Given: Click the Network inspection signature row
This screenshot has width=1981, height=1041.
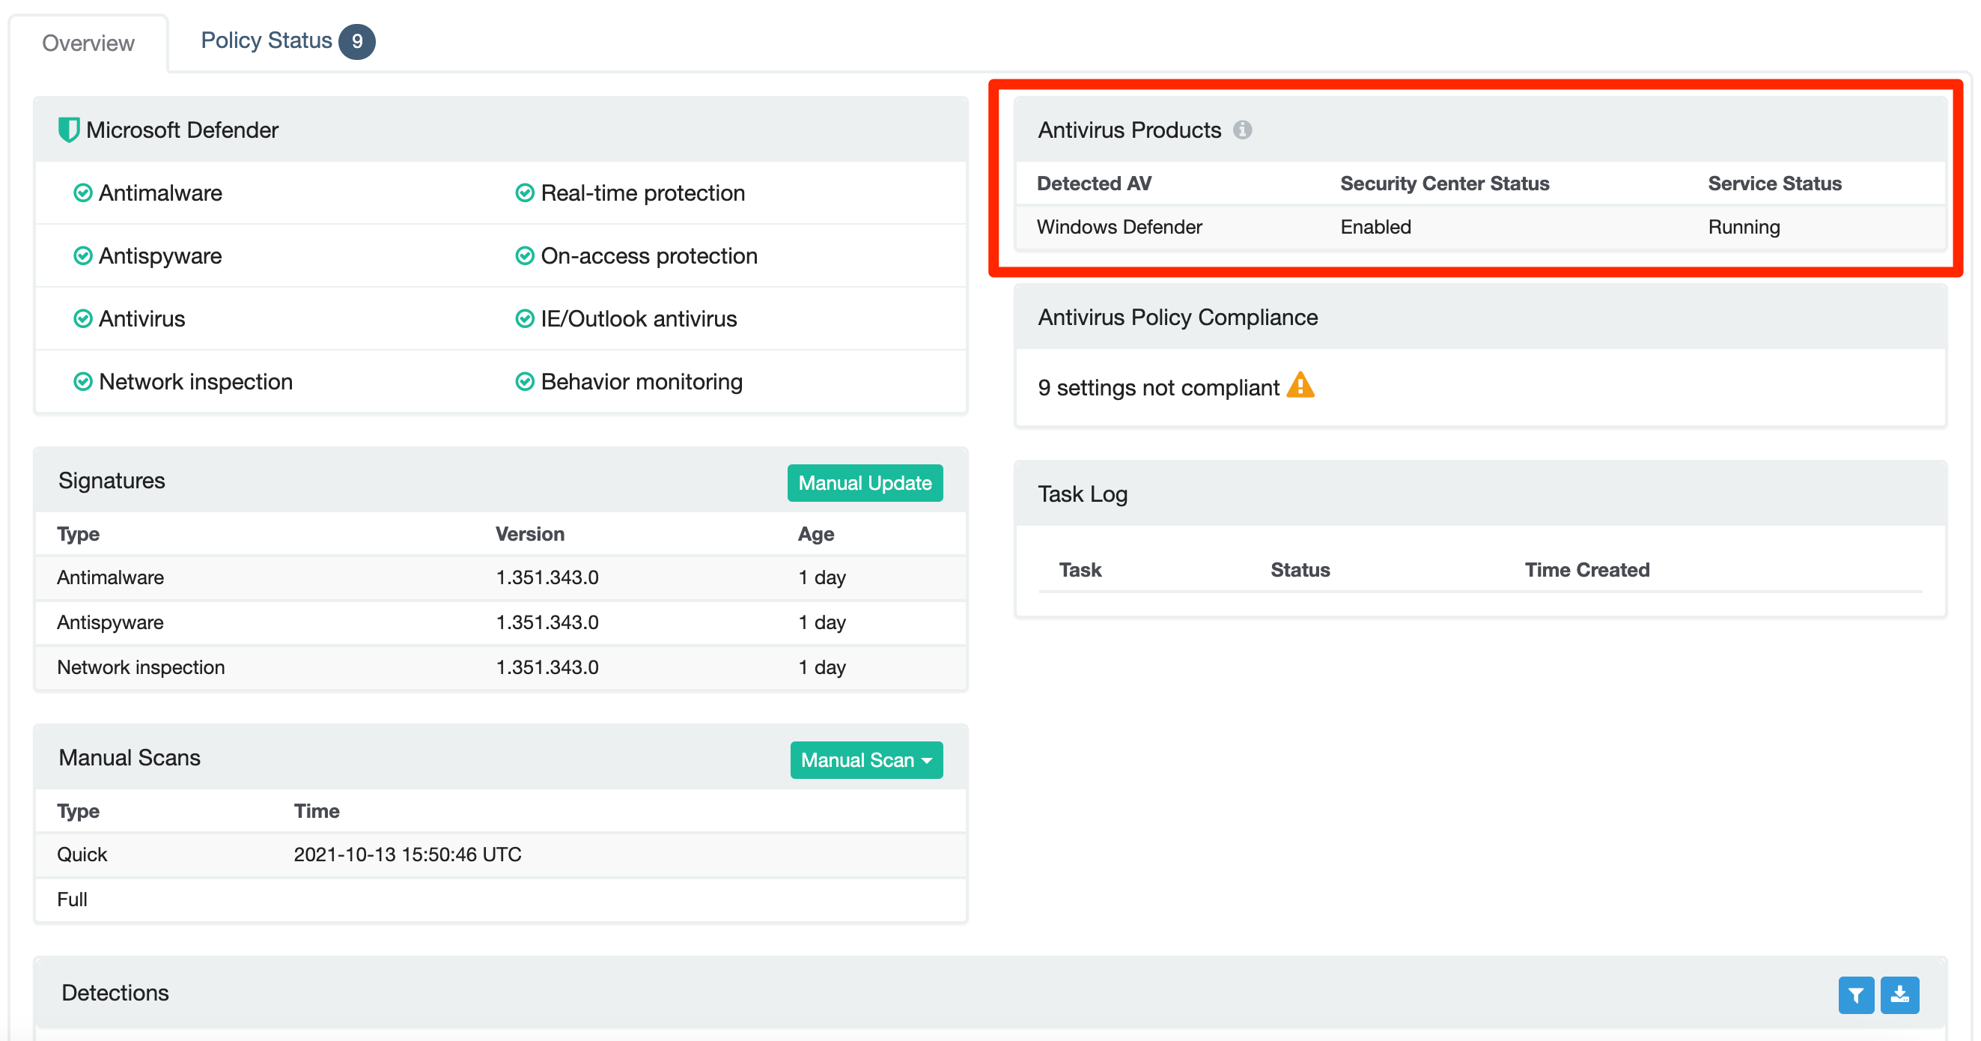Looking at the screenshot, I should (x=501, y=667).
